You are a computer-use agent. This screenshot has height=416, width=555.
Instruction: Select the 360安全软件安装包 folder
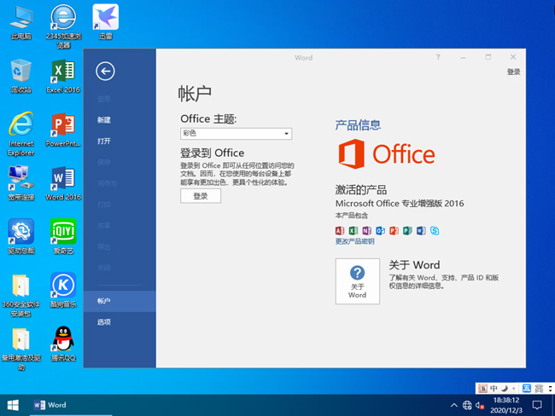20,295
